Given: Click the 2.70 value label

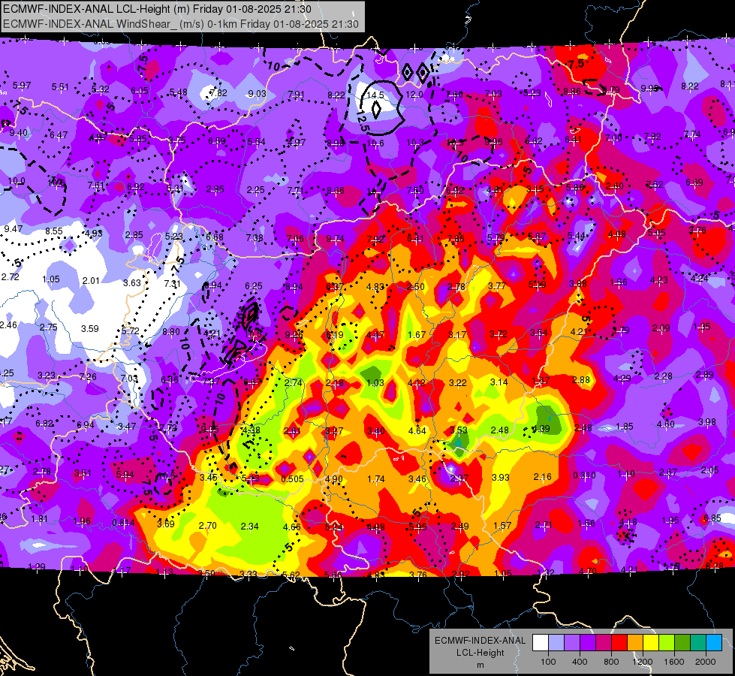Looking at the screenshot, I should coord(208,526).
